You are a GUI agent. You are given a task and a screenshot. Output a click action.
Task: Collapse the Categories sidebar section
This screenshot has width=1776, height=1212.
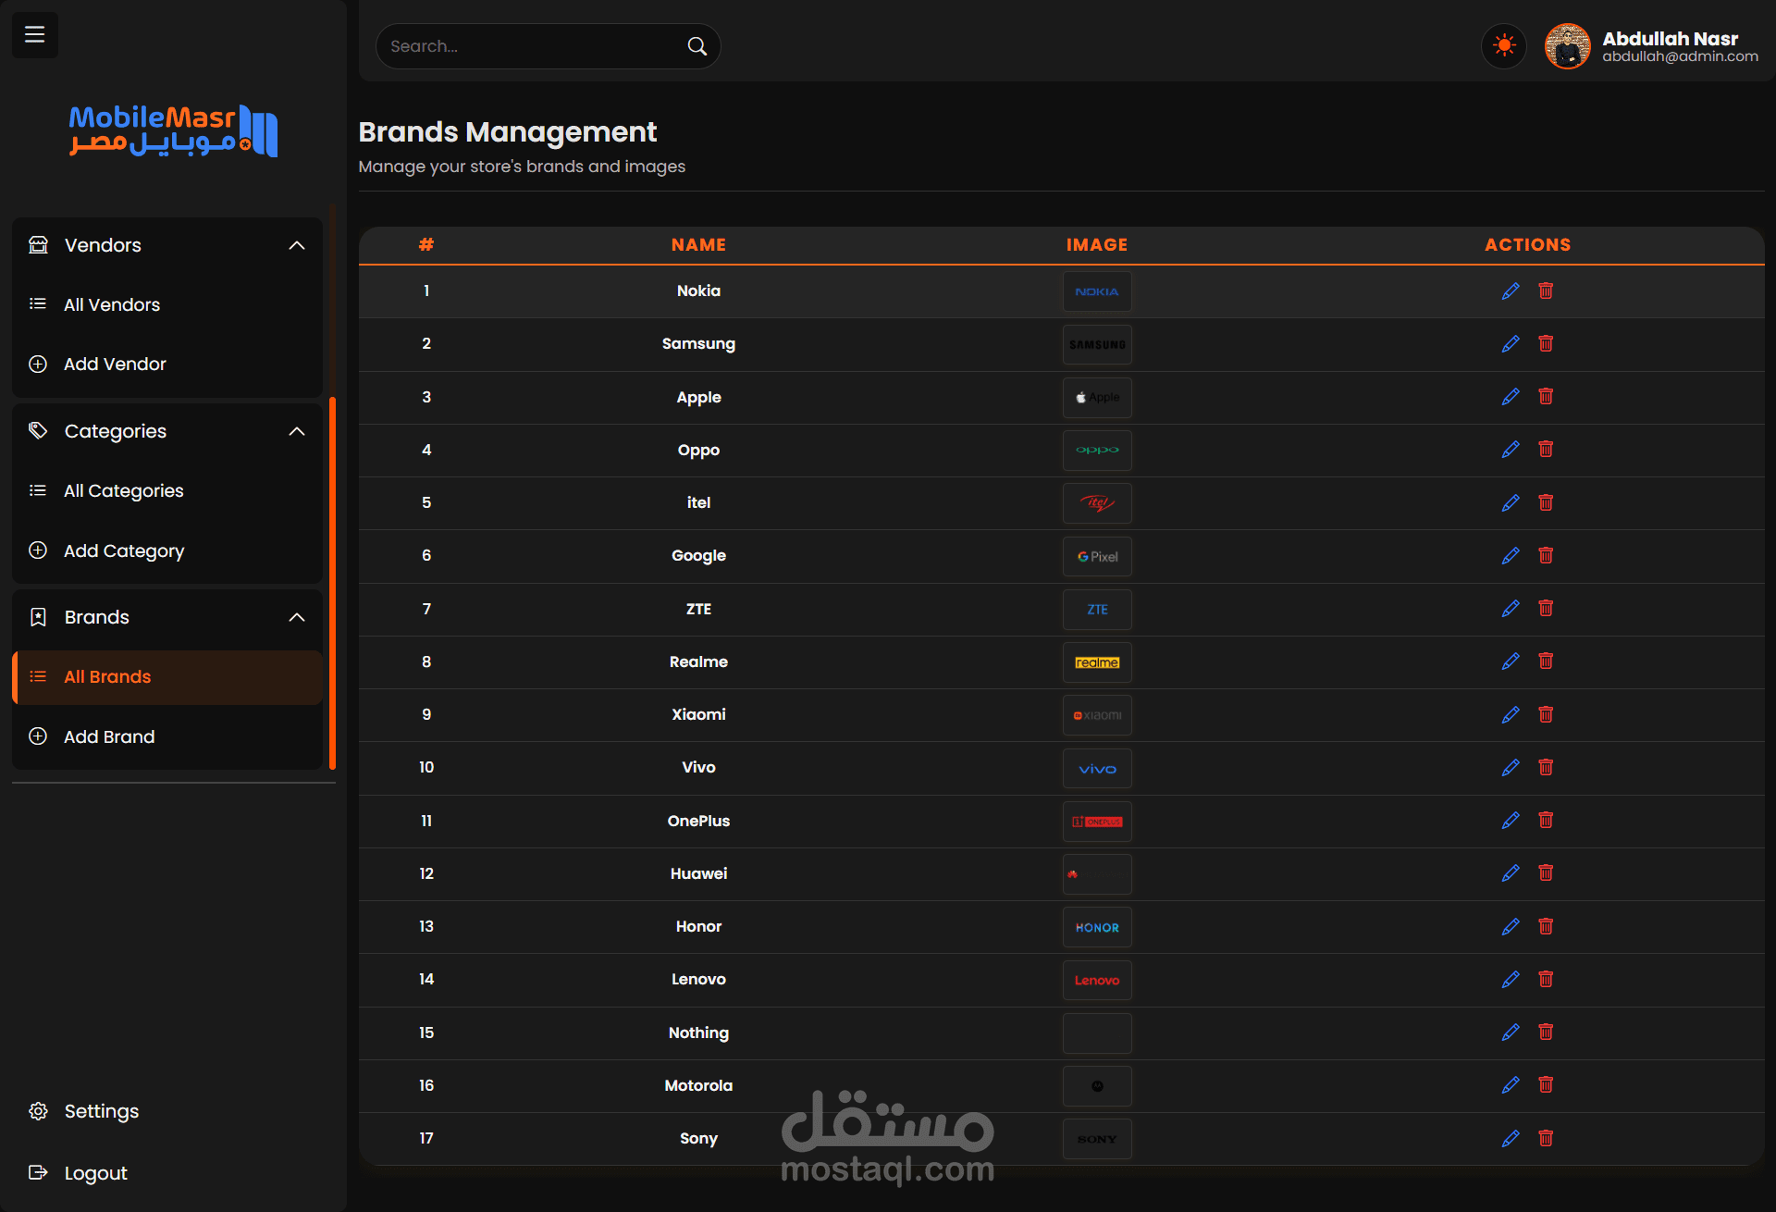pyautogui.click(x=296, y=431)
